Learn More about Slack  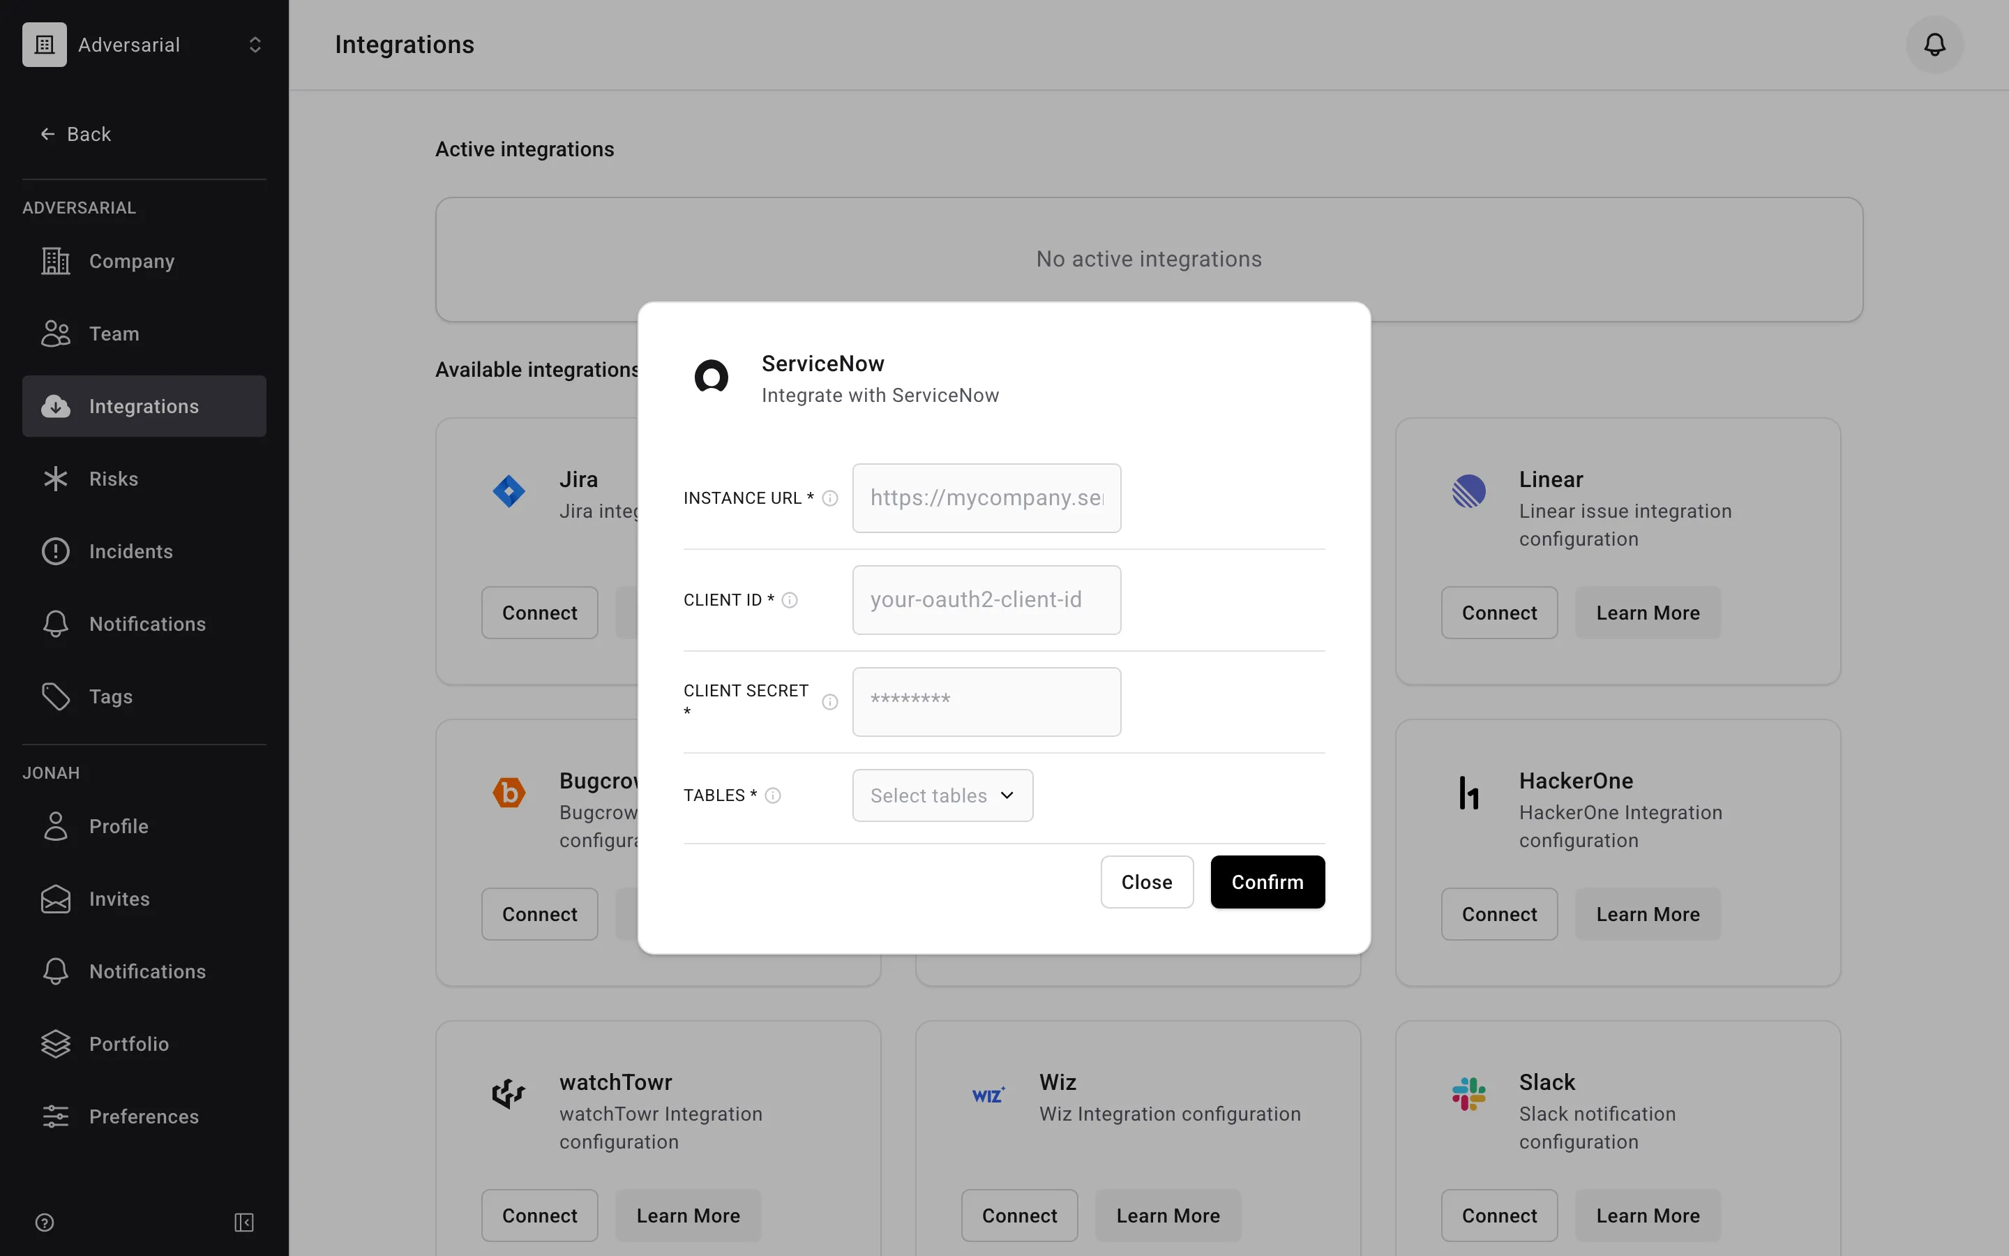[x=1648, y=1216]
